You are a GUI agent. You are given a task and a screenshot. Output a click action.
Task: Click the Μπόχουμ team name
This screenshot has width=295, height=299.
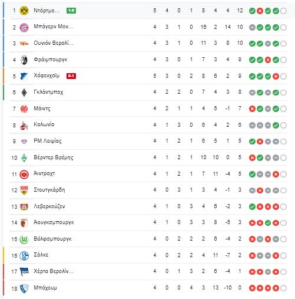45,288
